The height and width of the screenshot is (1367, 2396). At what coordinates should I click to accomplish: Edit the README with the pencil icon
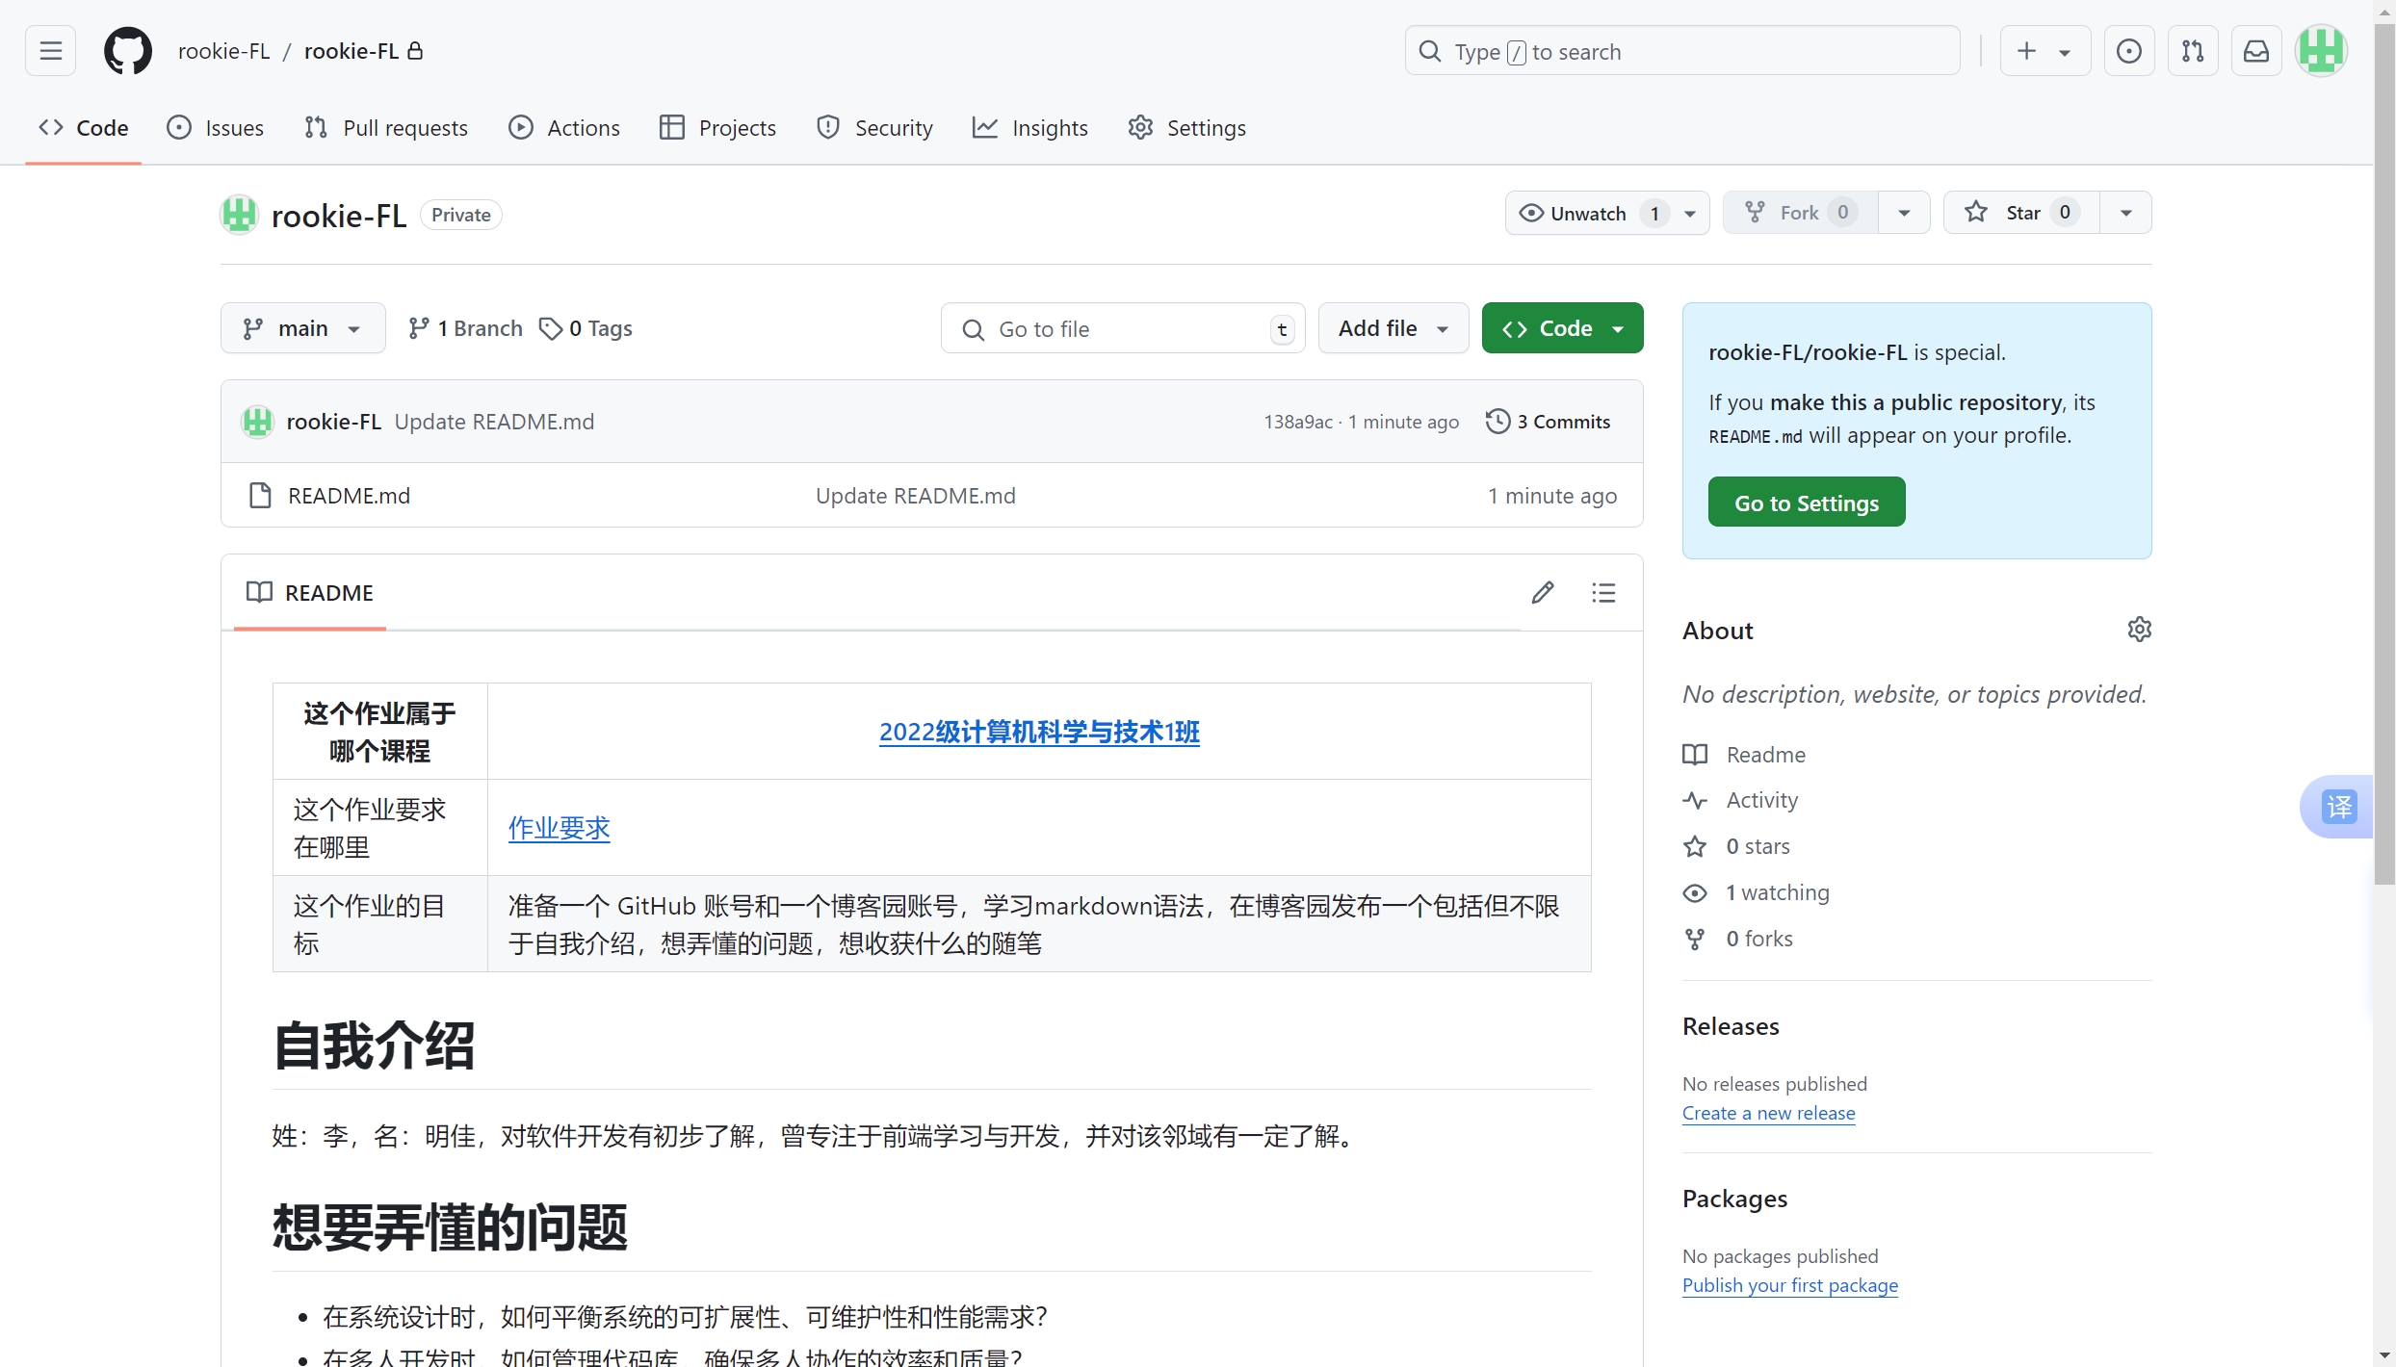[x=1543, y=592]
